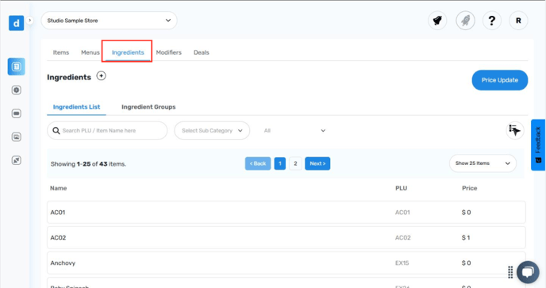The width and height of the screenshot is (546, 288).
Task: Open the Anchovy ingredient row
Action: 286,263
